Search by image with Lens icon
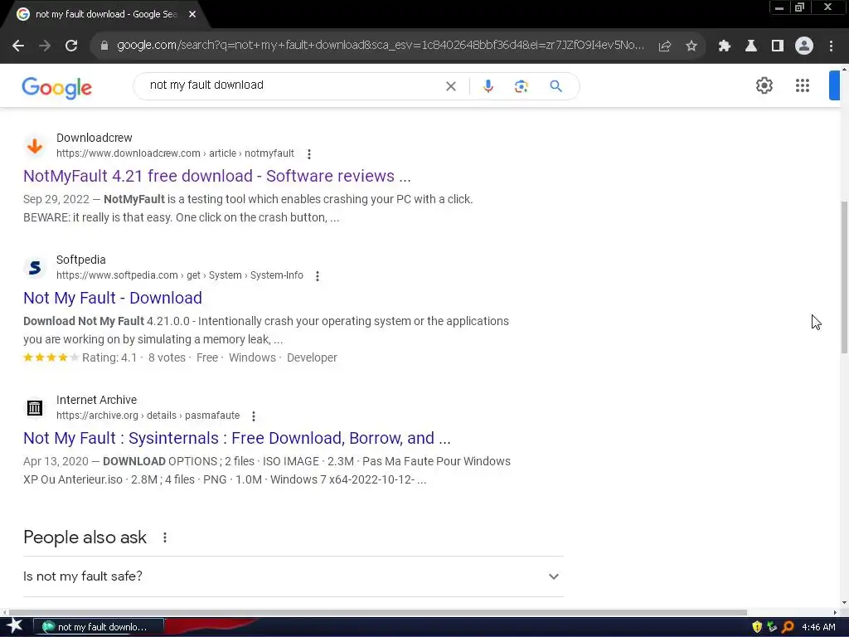 (x=521, y=86)
